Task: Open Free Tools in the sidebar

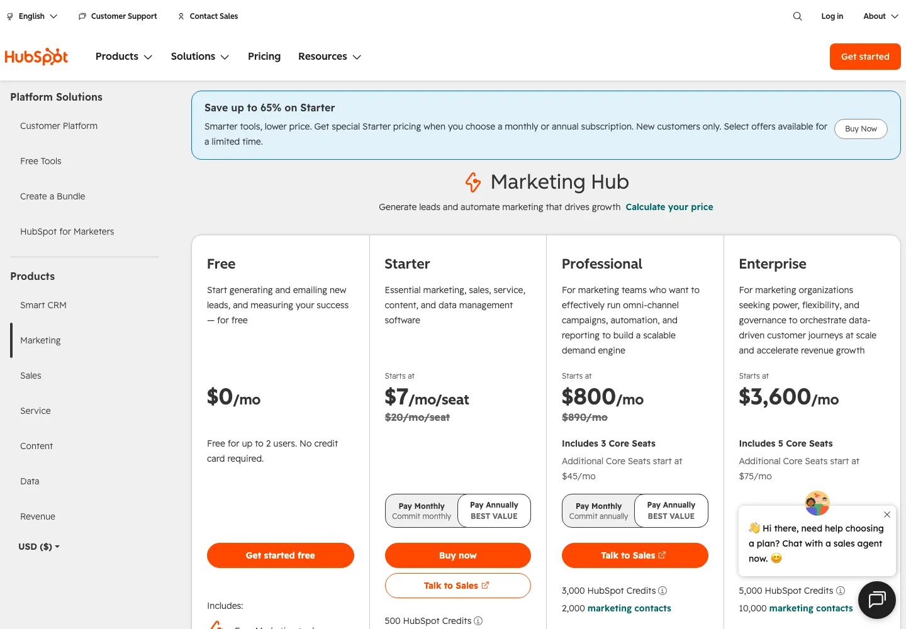Action: pyautogui.click(x=41, y=161)
